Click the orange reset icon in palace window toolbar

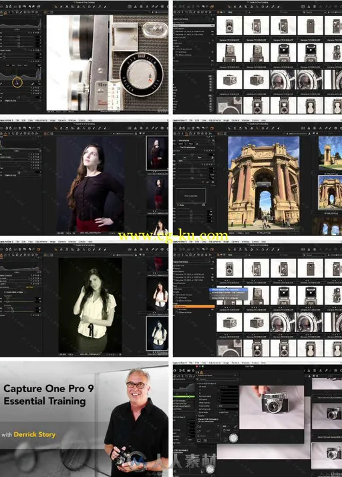[212, 128]
